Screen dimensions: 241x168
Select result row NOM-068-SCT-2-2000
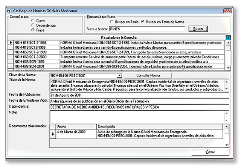click(116, 57)
